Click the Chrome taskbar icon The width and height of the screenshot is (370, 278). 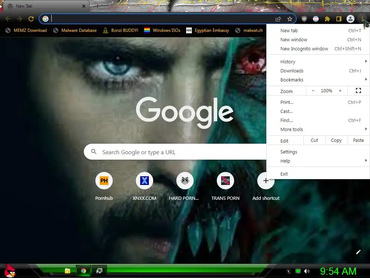click(x=83, y=271)
